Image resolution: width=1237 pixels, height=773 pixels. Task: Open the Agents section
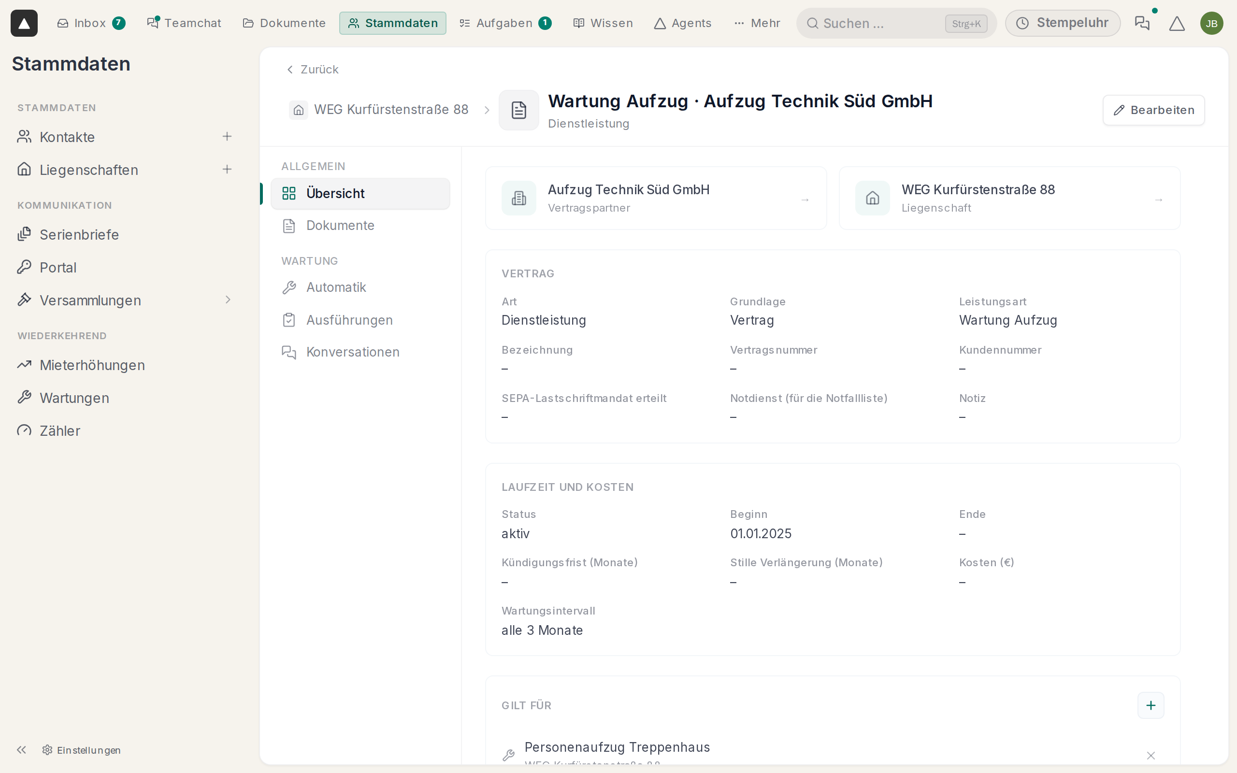tap(682, 23)
